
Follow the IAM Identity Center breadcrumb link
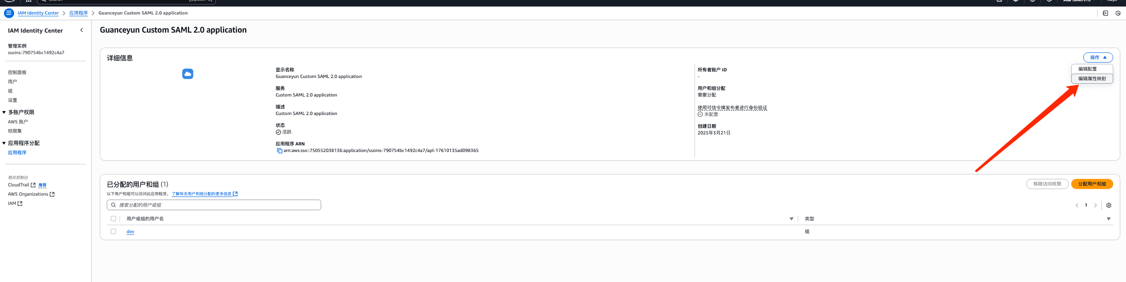tap(38, 13)
